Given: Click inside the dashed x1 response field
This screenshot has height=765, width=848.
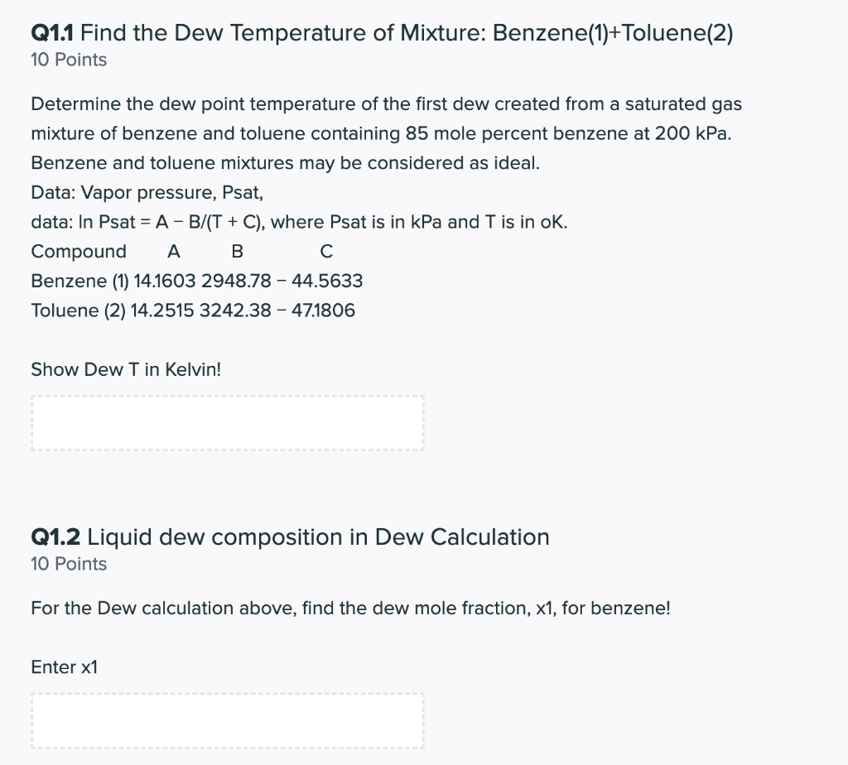Looking at the screenshot, I should pos(227,719).
